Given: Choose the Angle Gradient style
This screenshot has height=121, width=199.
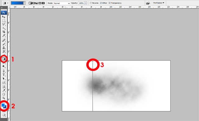Looking at the screenshot, I should tap(37, 3).
